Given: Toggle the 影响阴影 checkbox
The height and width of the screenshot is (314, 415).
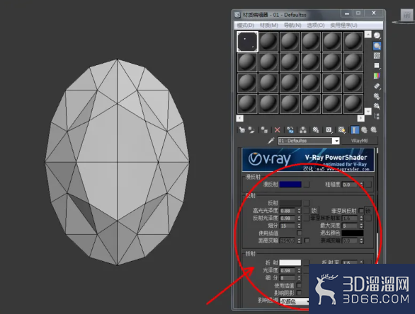Looking at the screenshot, I should 299,293.
